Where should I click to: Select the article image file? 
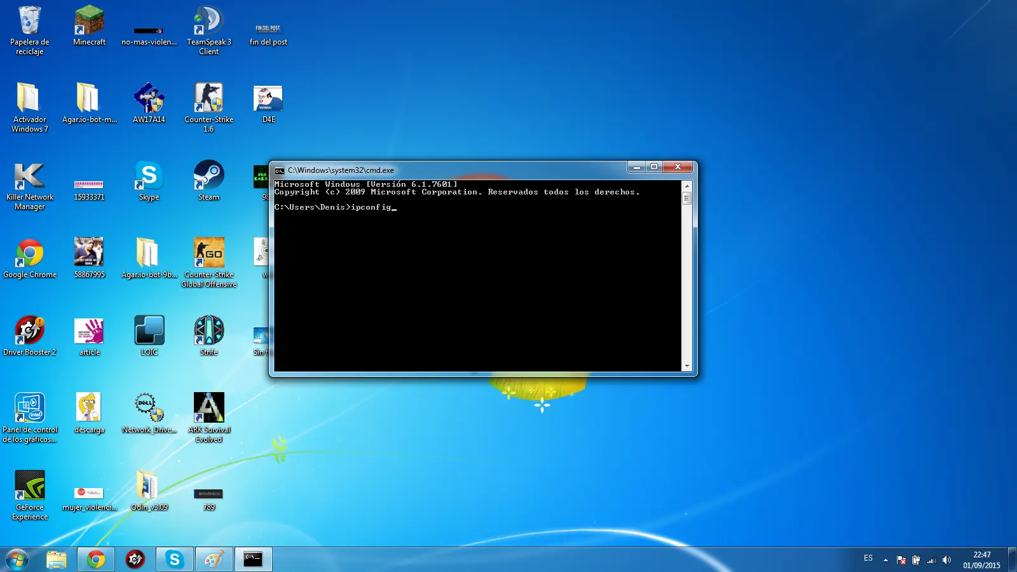(x=89, y=336)
